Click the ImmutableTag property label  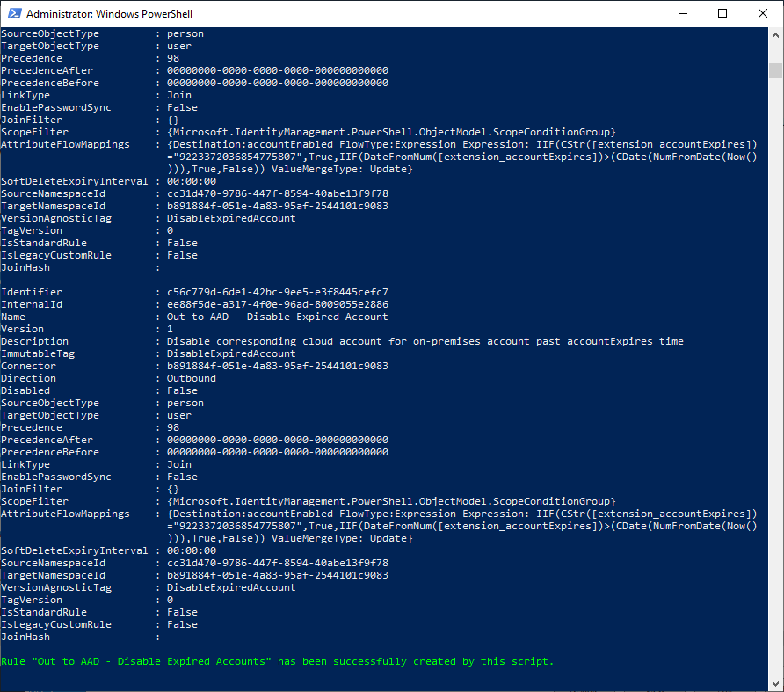tap(38, 353)
